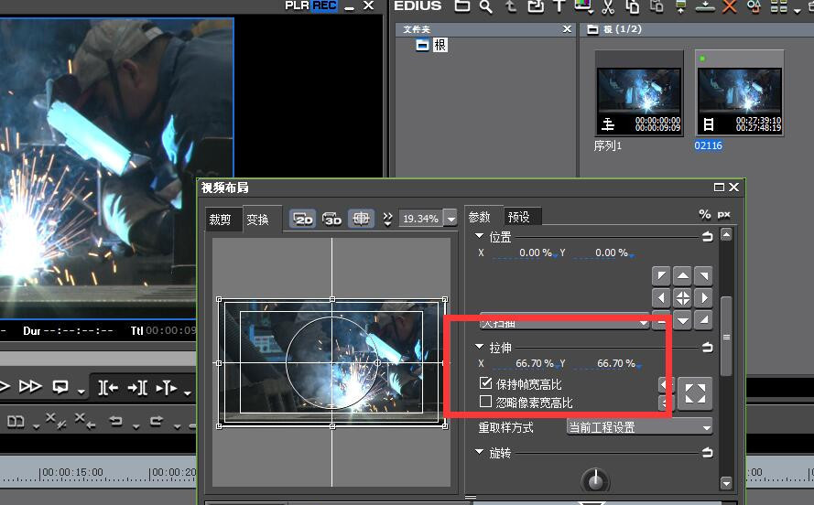Toggle percent unit display mode
Screen dimensions: 814x505
tap(704, 214)
